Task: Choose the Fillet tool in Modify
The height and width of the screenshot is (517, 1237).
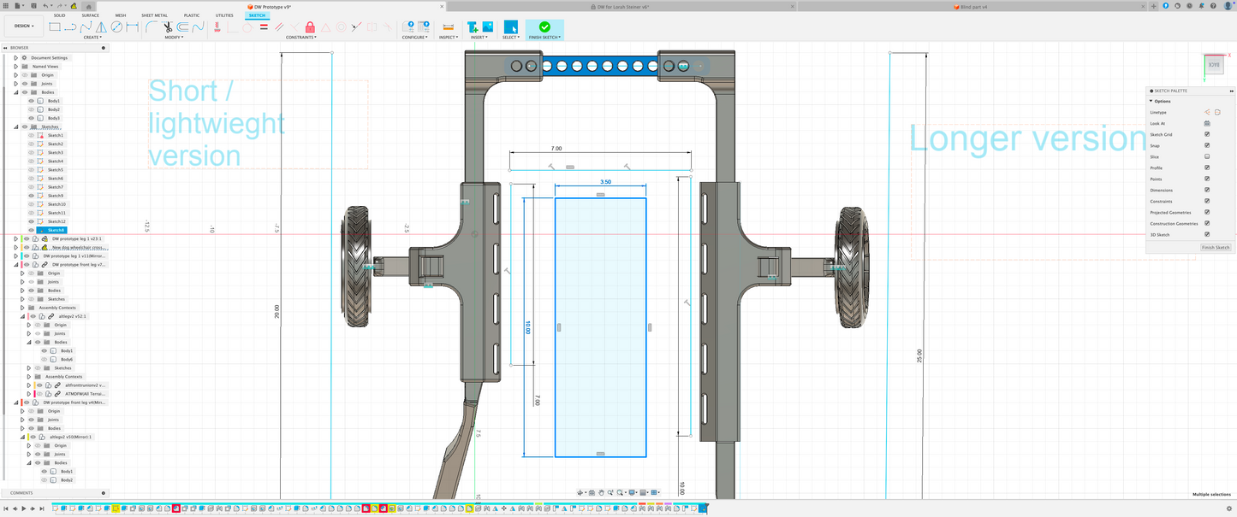Action: pos(151,26)
